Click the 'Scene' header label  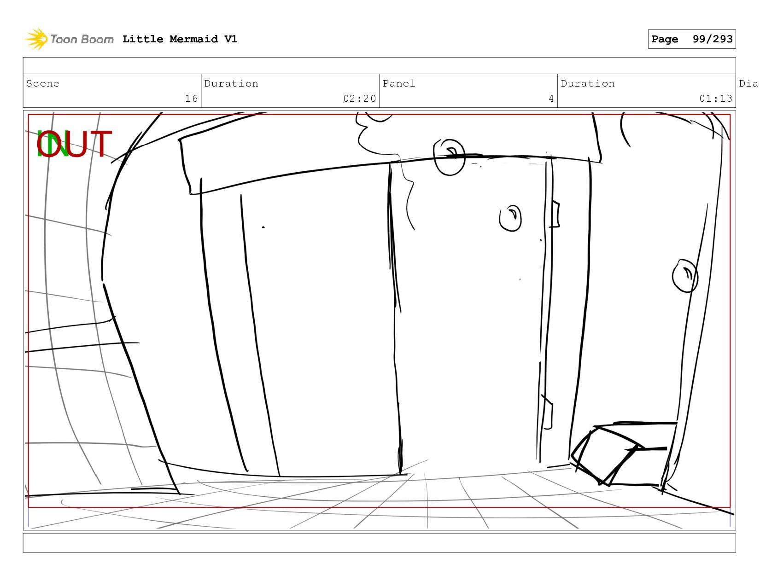pyautogui.click(x=43, y=83)
